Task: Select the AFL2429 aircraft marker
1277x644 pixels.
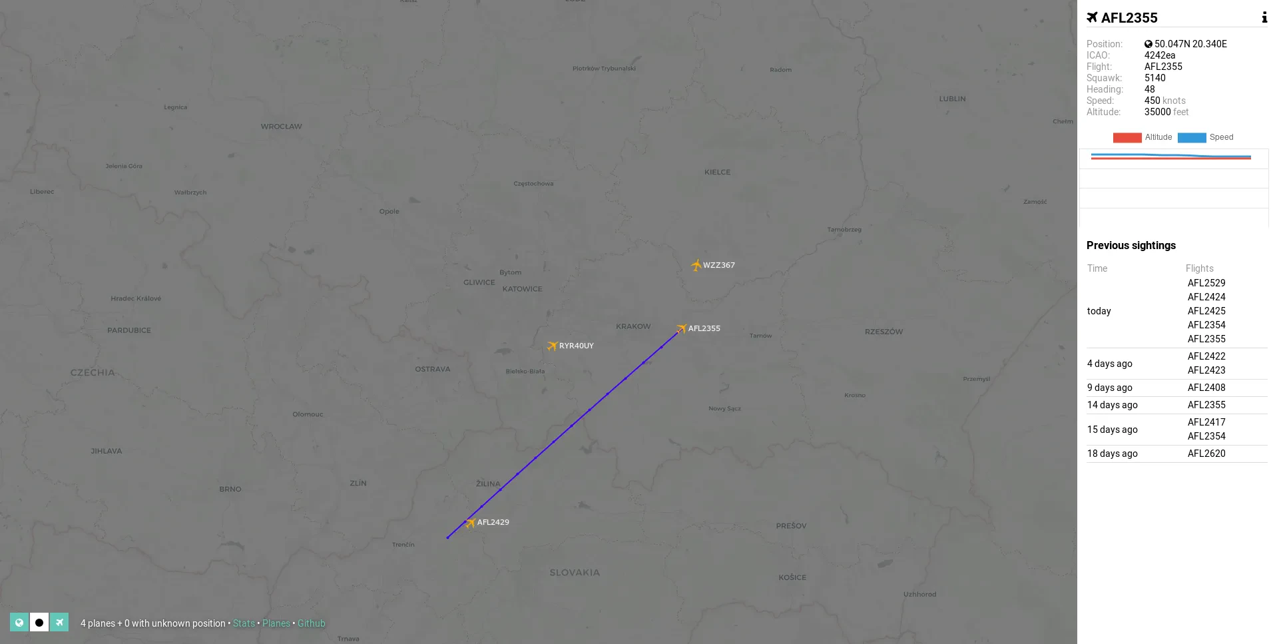Action: click(x=470, y=523)
